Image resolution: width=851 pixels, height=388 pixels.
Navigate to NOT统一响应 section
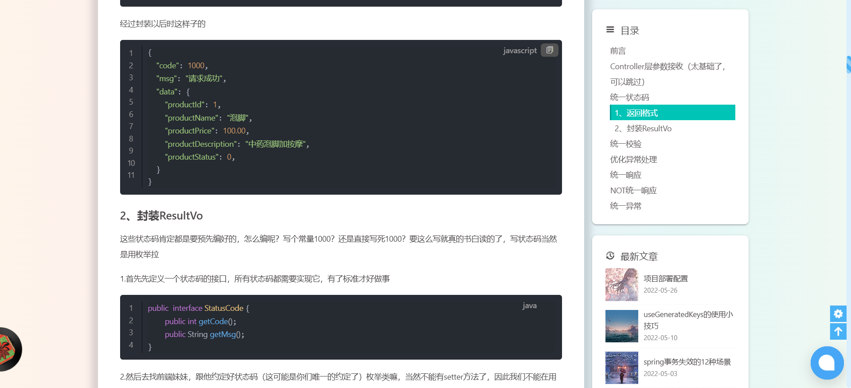(633, 191)
